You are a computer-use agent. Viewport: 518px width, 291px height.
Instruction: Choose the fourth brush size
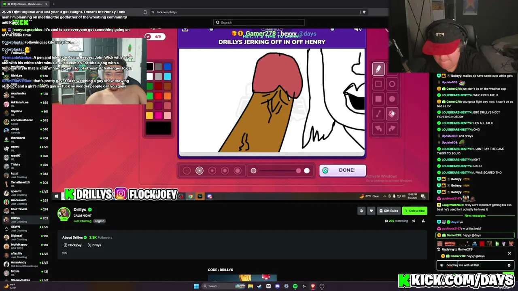coord(225,171)
